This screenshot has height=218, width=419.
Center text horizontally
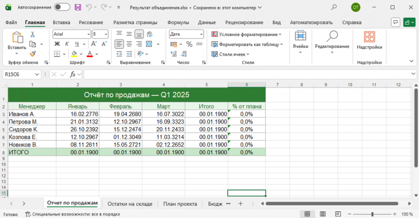tap(129, 44)
